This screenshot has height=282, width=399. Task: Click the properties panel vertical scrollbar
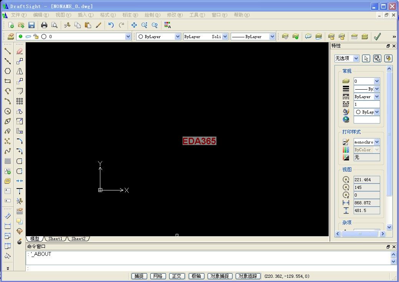[389, 133]
